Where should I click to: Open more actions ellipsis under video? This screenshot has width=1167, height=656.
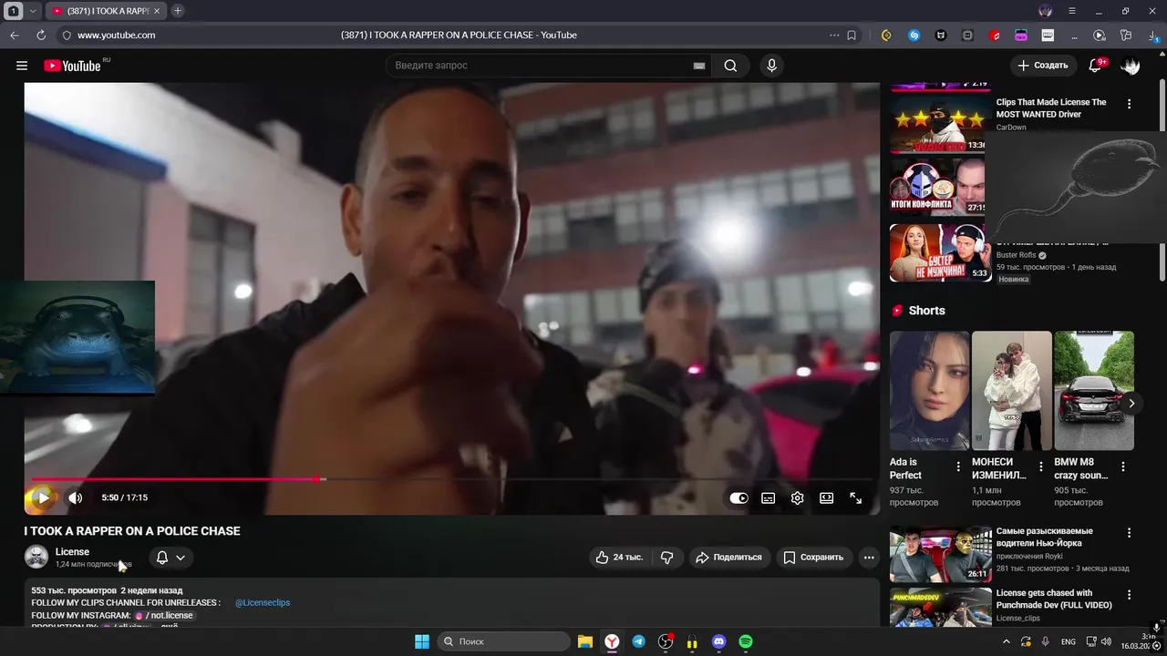point(869,558)
